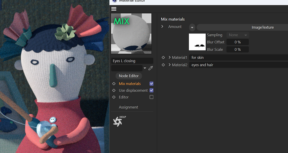Expand the Material2 chevron
The image size is (288, 153).
(x=170, y=65)
